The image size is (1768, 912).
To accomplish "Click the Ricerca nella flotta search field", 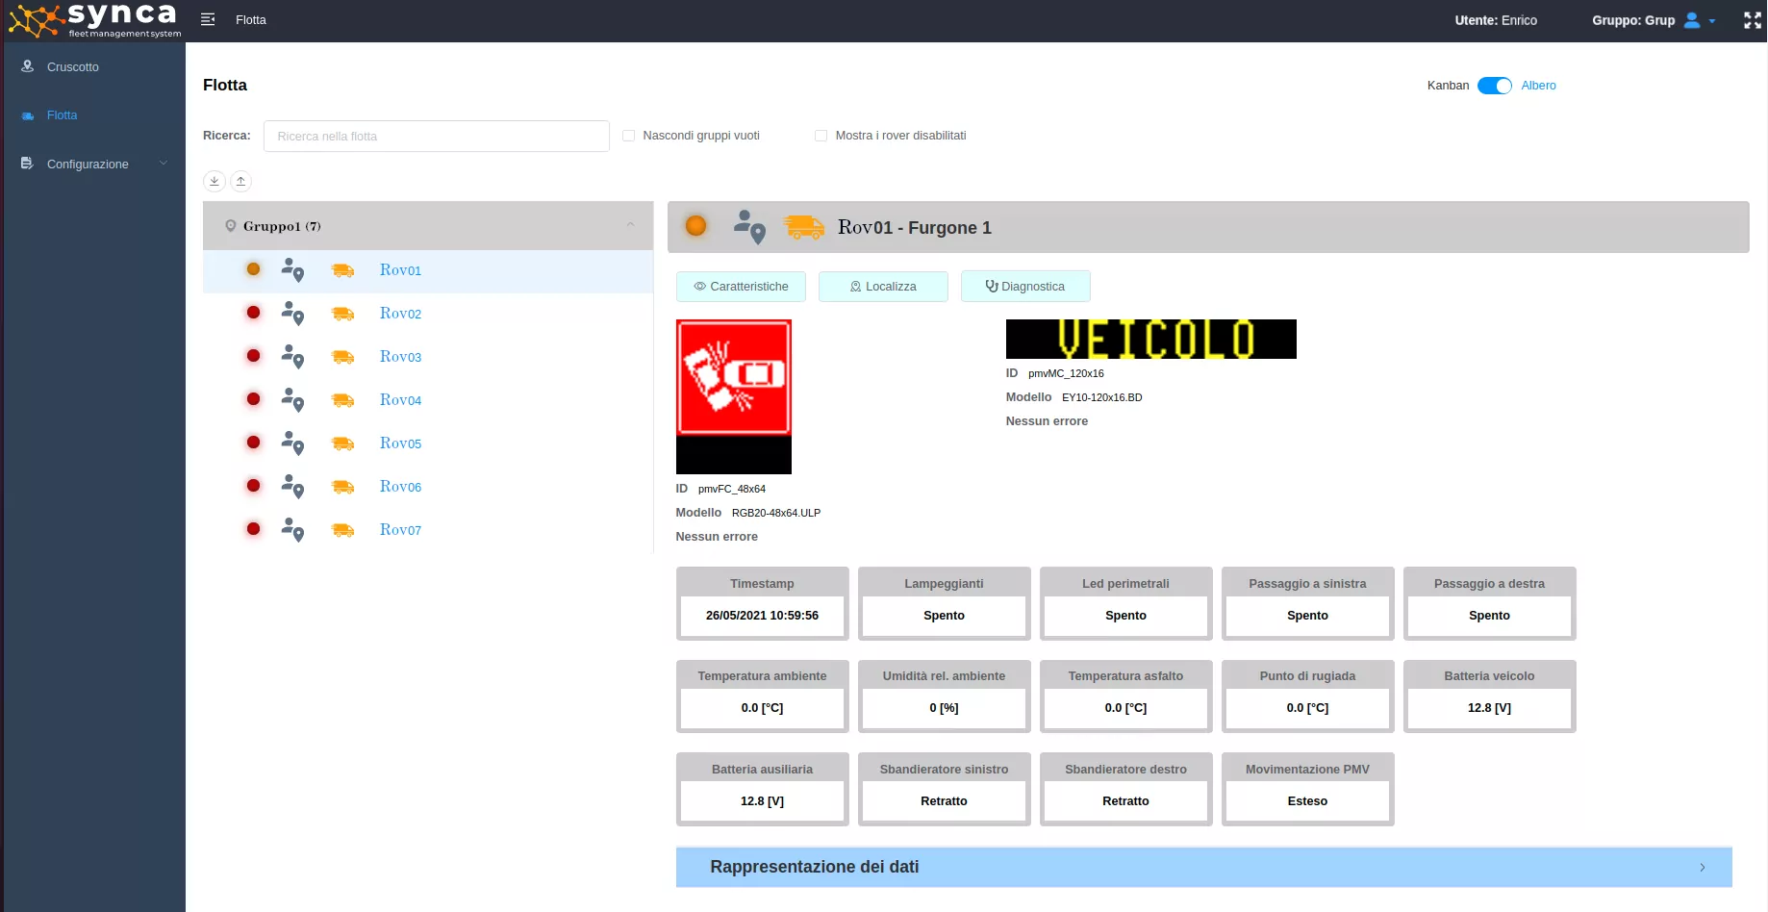I will [x=436, y=137].
